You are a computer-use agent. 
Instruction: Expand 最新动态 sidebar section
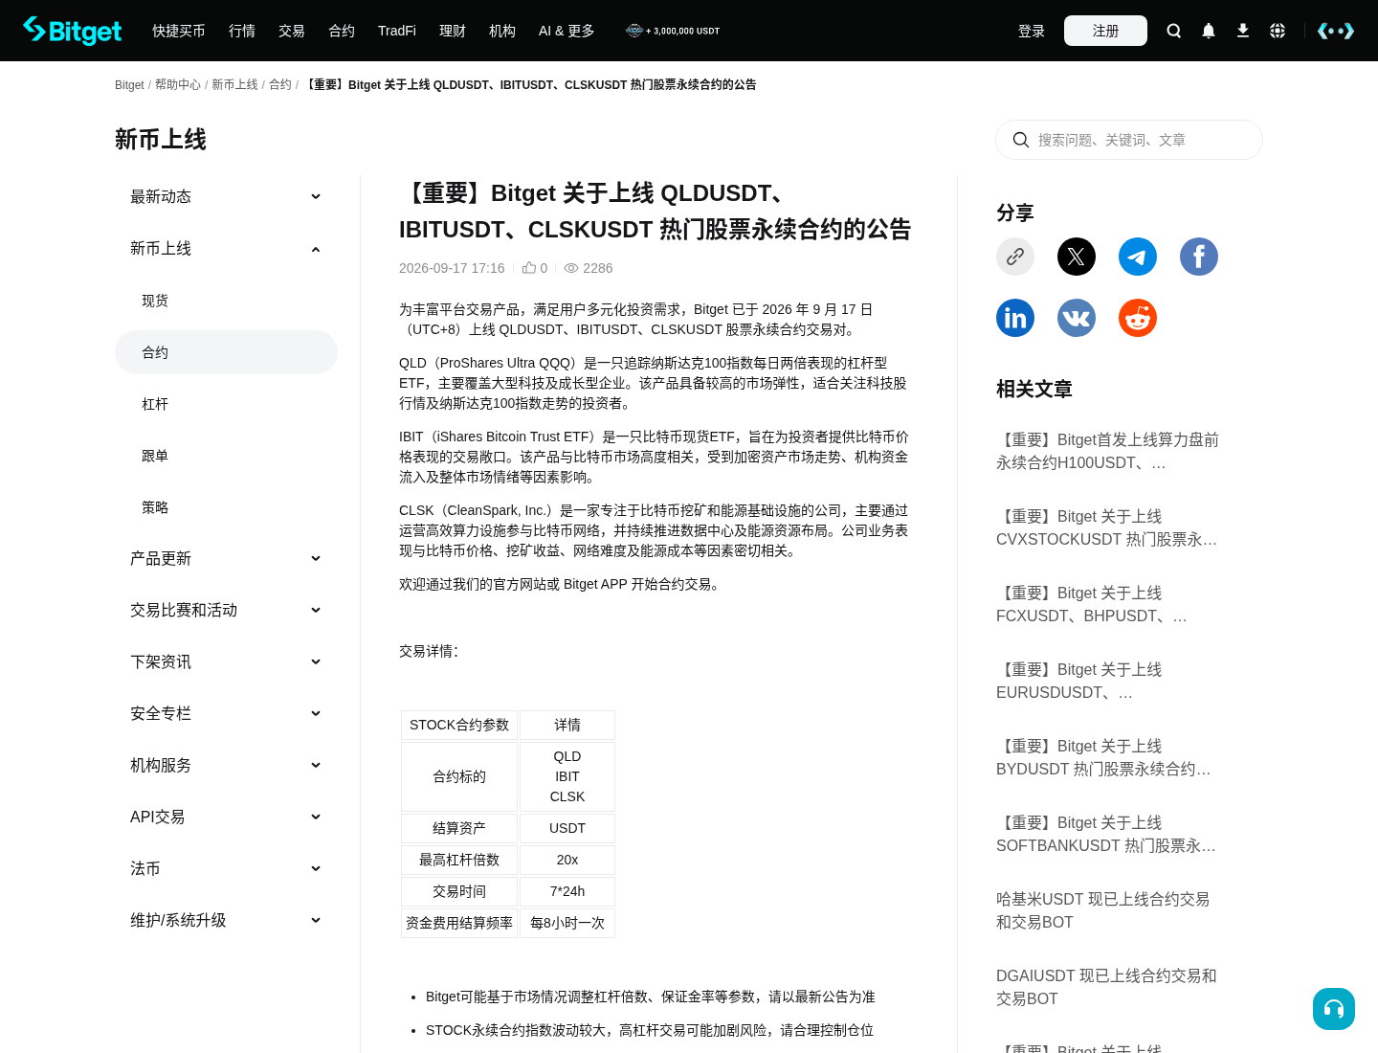(x=226, y=196)
